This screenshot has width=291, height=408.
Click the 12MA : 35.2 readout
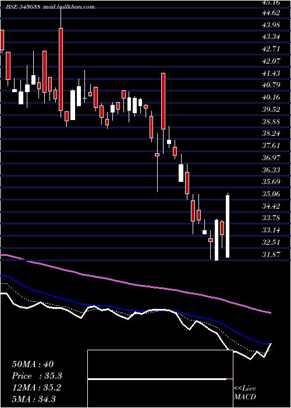(36, 388)
